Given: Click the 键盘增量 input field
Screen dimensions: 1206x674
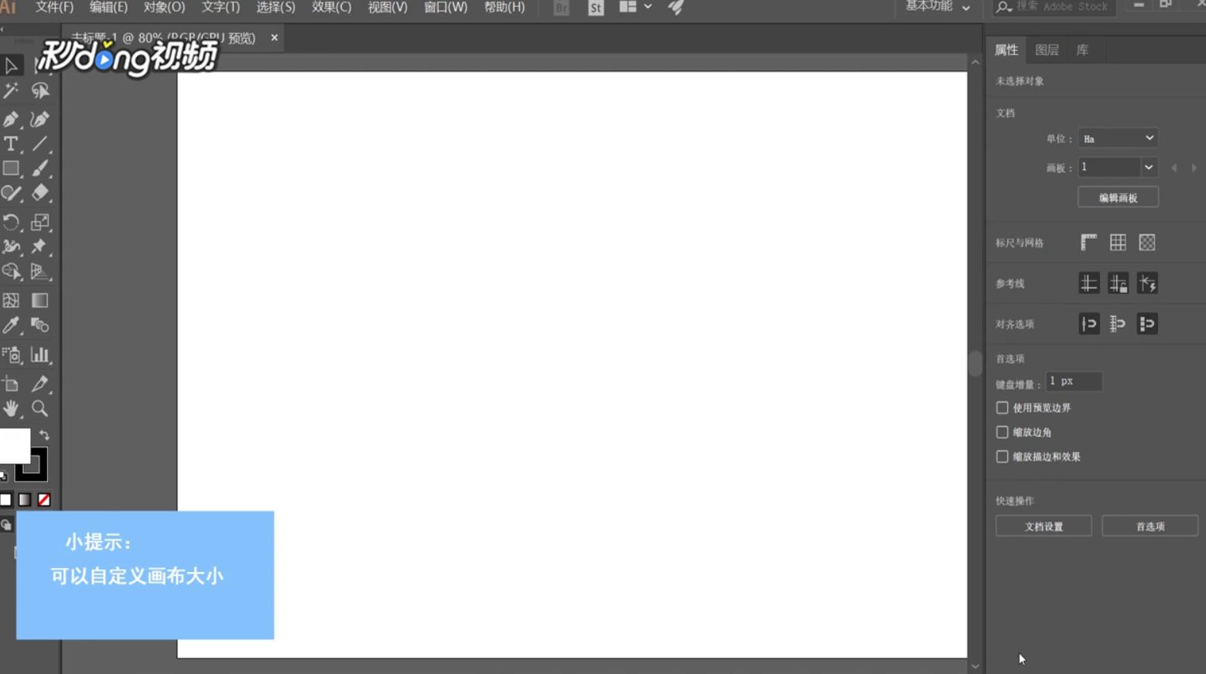Looking at the screenshot, I should pos(1073,381).
